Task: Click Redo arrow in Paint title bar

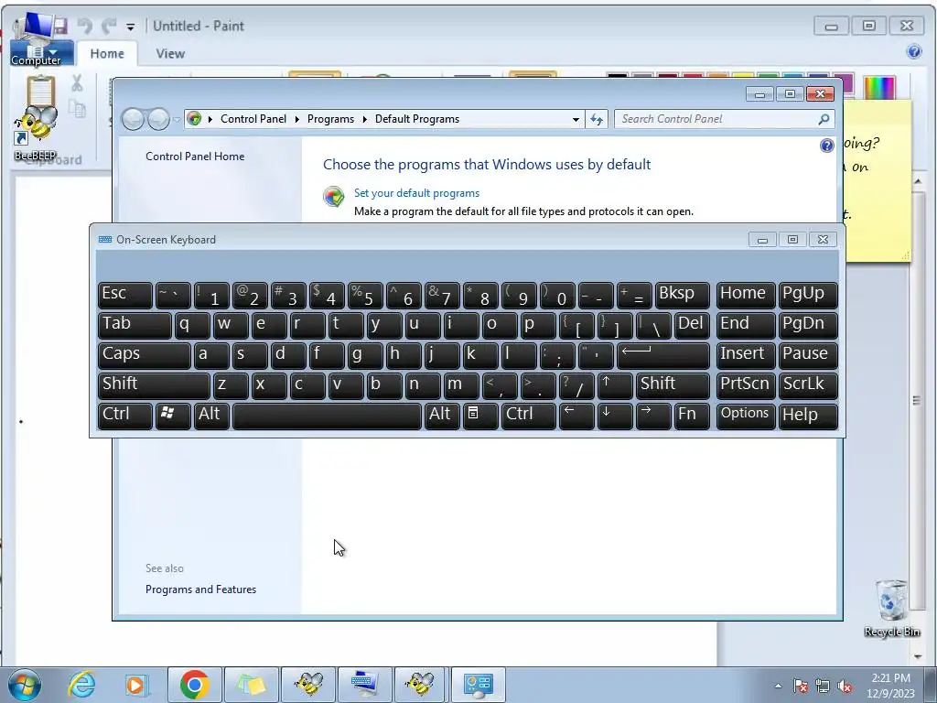Action: click(110, 26)
